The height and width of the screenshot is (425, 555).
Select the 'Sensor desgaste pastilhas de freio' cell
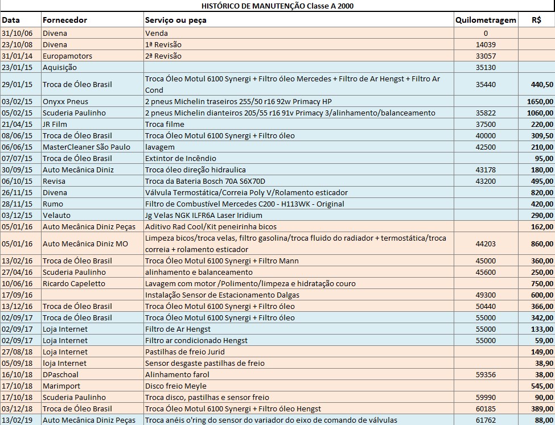click(299, 363)
